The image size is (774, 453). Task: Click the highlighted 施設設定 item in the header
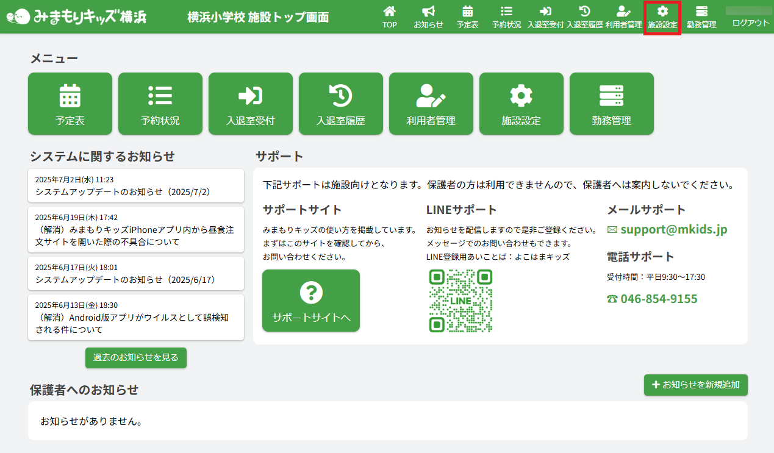662,17
